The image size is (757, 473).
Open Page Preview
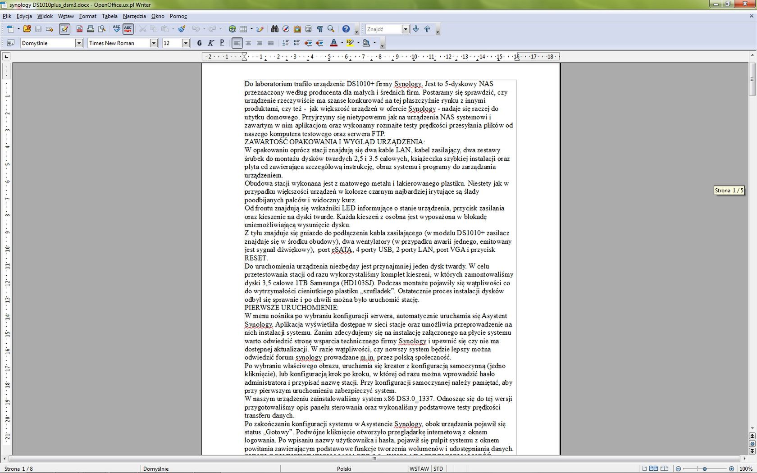pos(102,29)
